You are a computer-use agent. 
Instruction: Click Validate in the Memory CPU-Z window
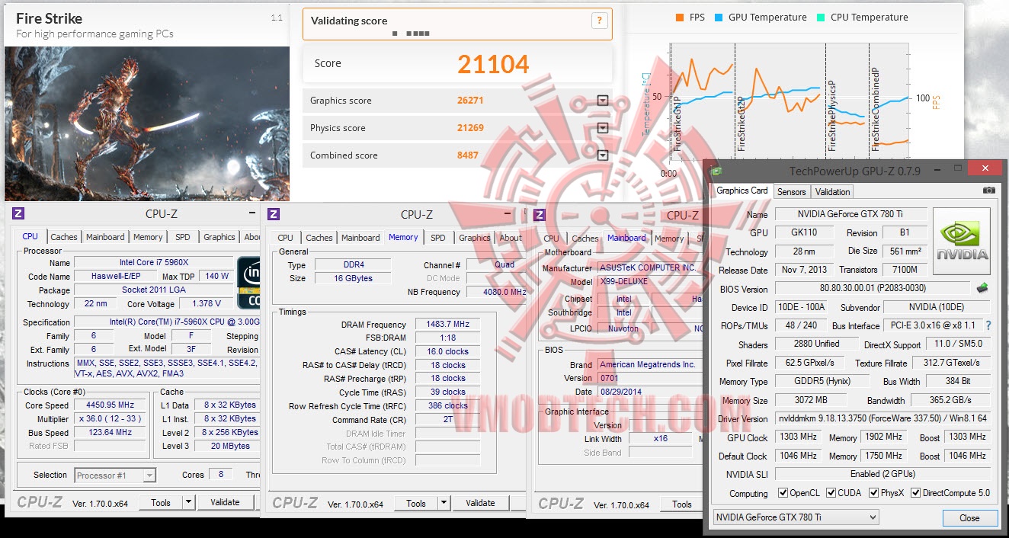[x=480, y=503]
